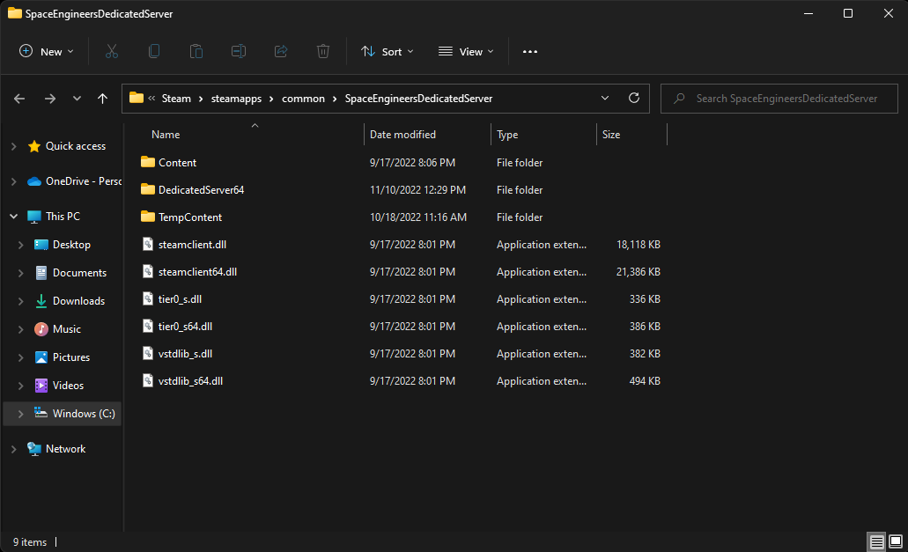
Task: Click Steam in the breadcrumb path
Action: point(176,99)
